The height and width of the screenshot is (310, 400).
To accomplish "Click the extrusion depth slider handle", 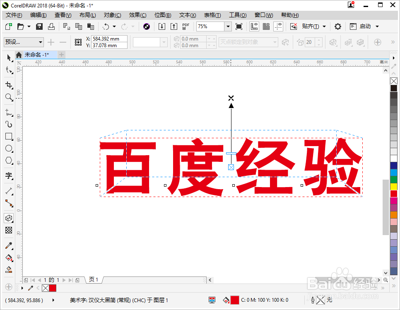I will point(231,153).
